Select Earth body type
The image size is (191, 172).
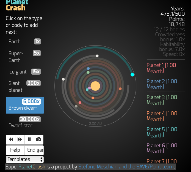(x=25, y=41)
